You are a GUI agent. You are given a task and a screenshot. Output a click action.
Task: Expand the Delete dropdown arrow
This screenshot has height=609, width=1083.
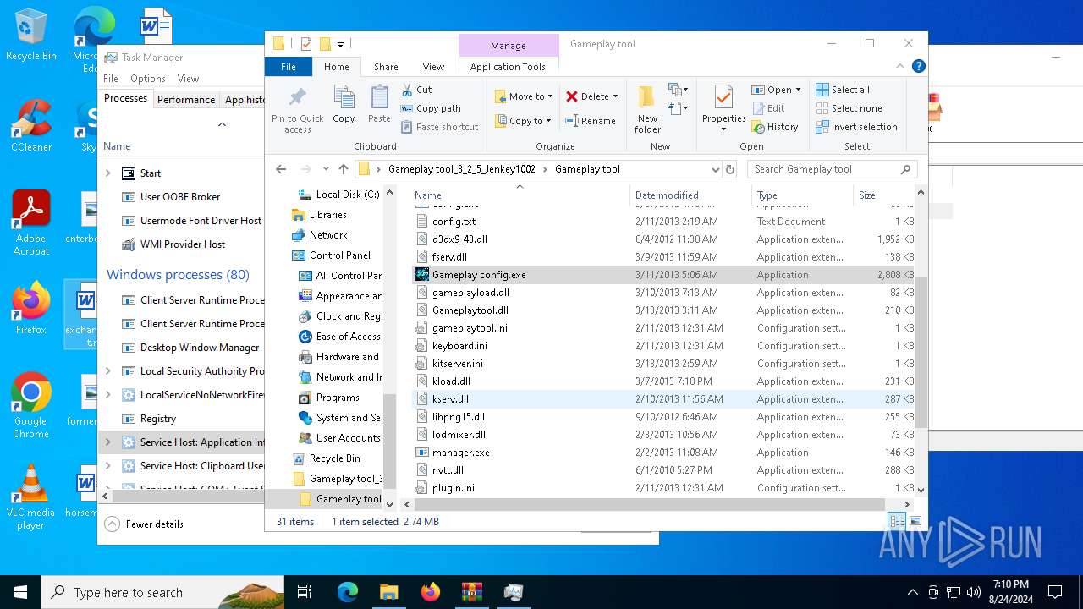(x=615, y=96)
